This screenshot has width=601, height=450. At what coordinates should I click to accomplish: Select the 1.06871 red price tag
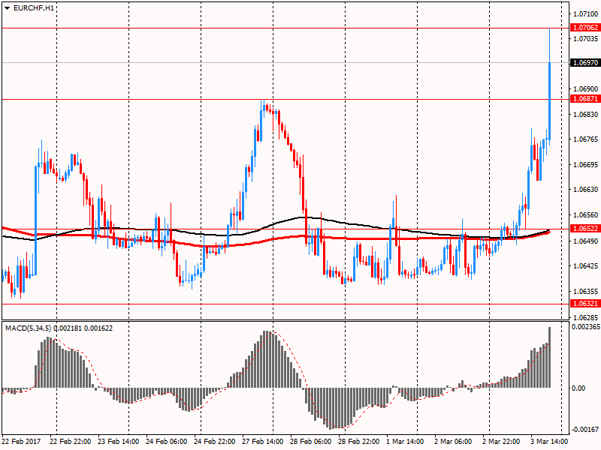click(584, 99)
